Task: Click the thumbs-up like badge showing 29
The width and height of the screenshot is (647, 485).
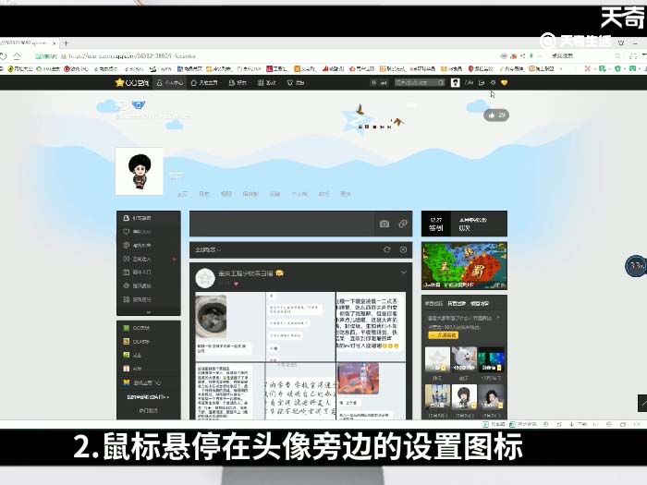Action: (496, 115)
